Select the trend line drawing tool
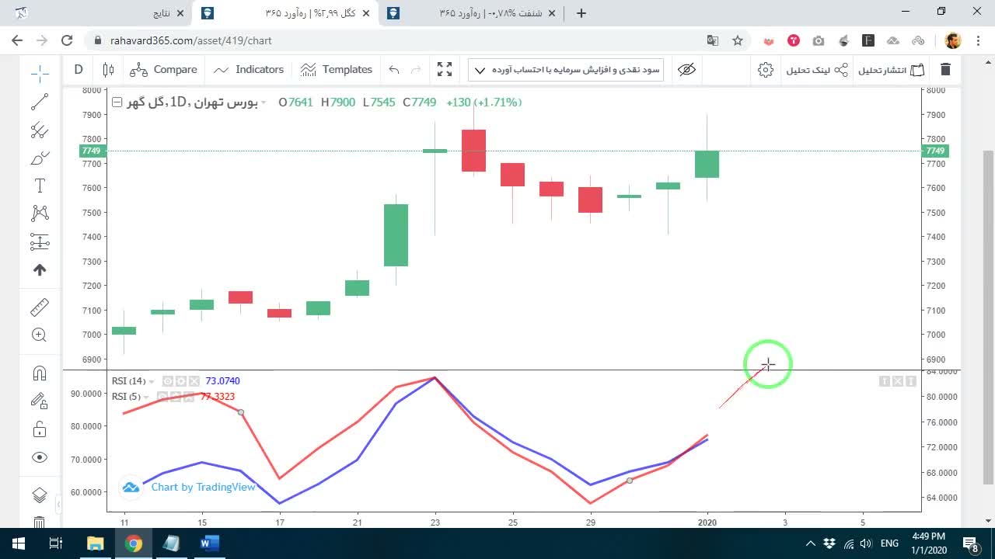 point(40,102)
